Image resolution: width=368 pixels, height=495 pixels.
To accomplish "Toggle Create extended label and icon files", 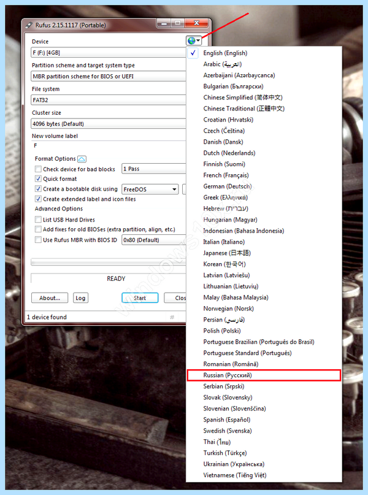I will click(38, 199).
